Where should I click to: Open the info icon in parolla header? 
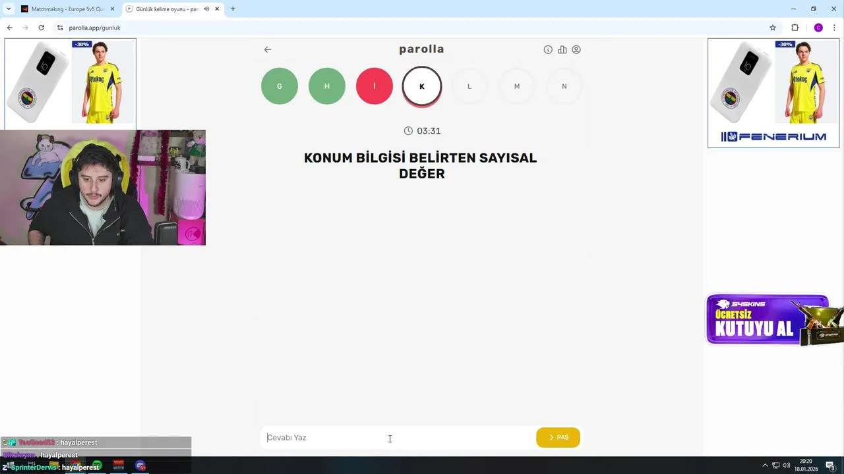(548, 49)
